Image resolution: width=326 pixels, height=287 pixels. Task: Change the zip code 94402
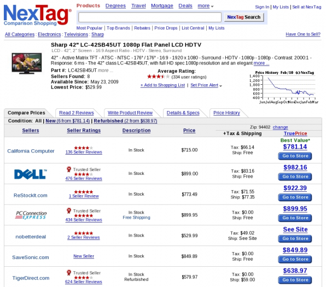[x=280, y=127]
